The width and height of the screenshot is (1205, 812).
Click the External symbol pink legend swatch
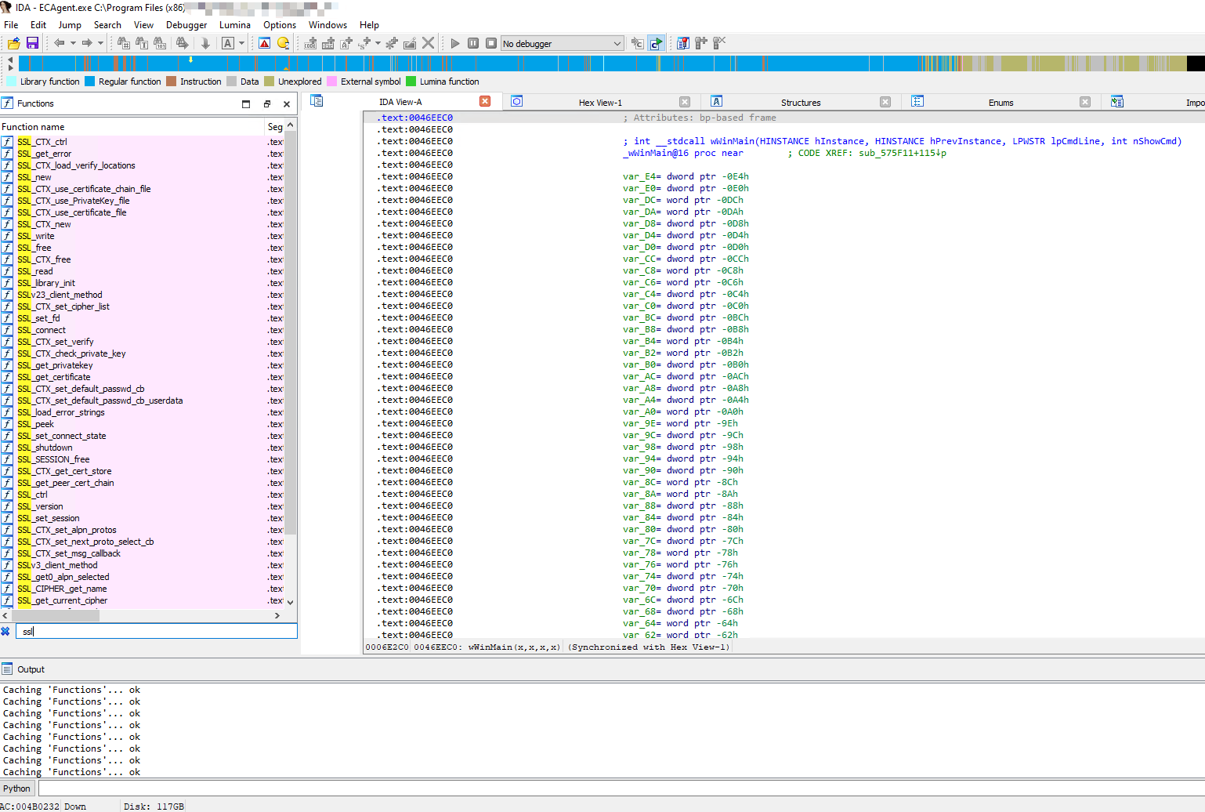pos(331,82)
